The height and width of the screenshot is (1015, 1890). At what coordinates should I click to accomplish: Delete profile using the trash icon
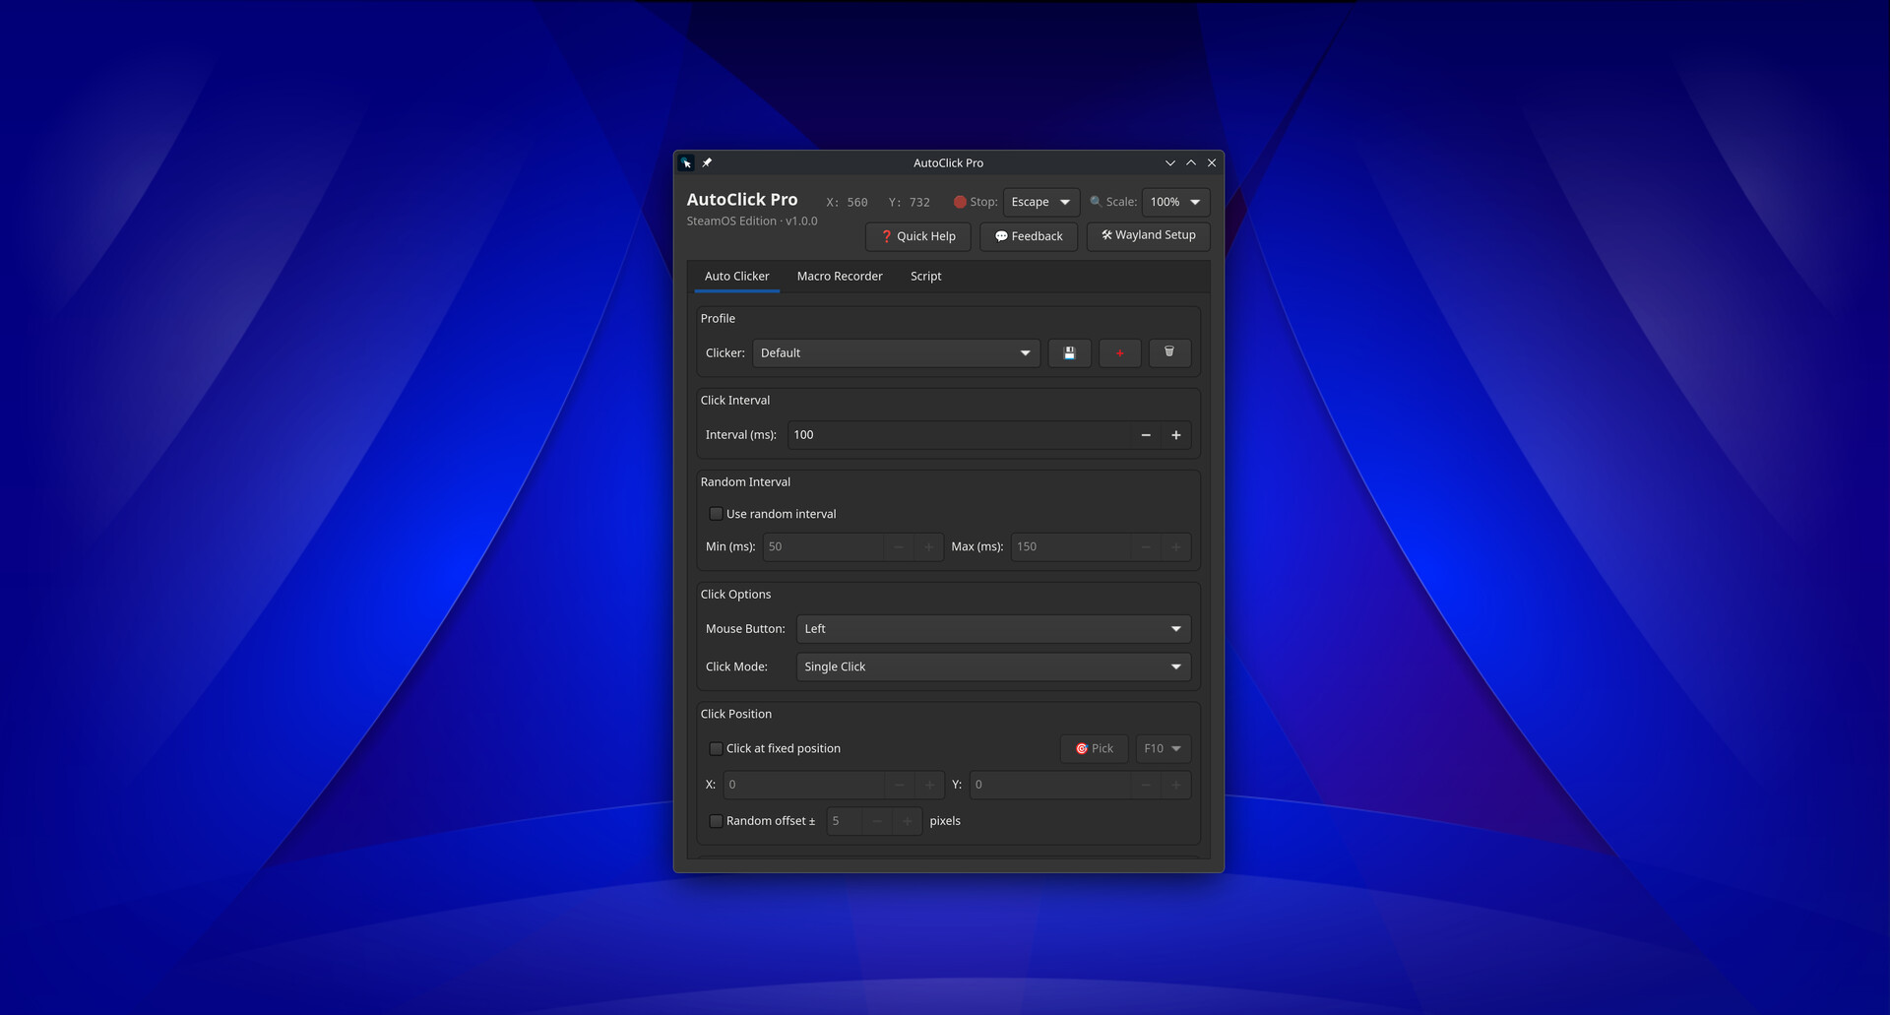(x=1169, y=352)
